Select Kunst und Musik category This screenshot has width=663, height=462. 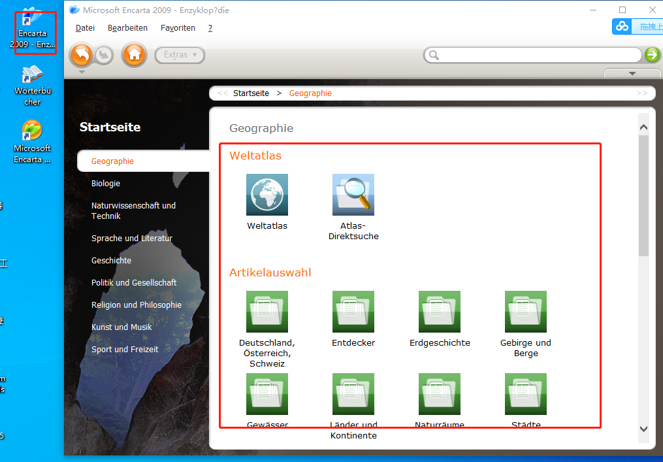(x=121, y=327)
